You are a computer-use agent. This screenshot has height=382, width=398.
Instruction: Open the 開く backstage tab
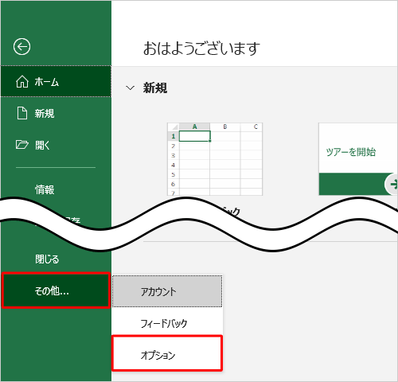point(56,145)
